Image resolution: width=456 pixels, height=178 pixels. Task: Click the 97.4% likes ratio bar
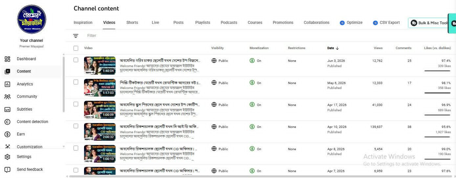tap(437, 71)
